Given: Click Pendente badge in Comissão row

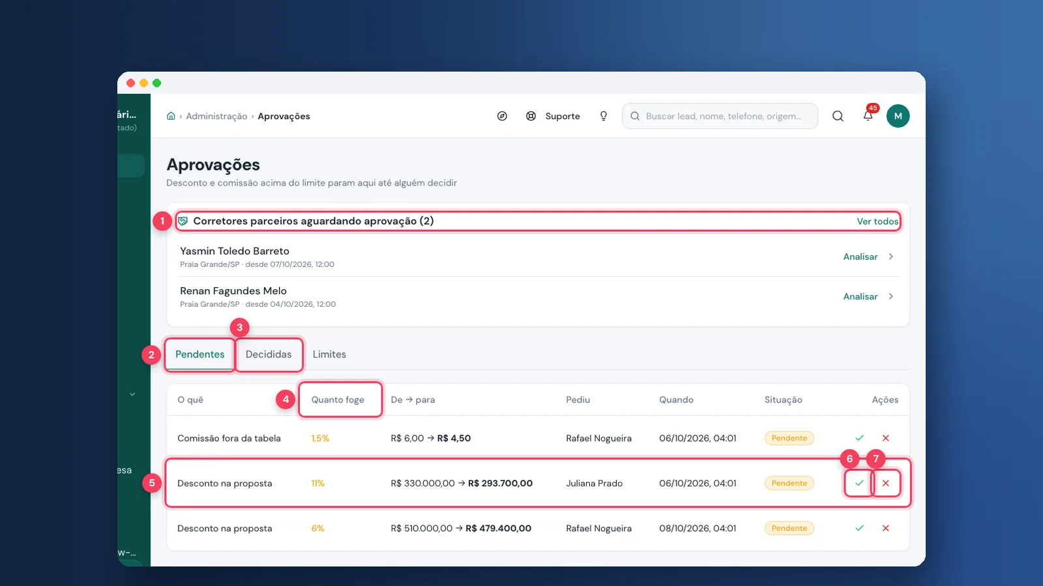Looking at the screenshot, I should coord(789,438).
